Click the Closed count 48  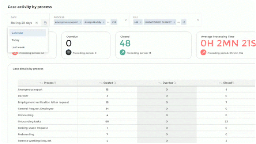[125, 43]
